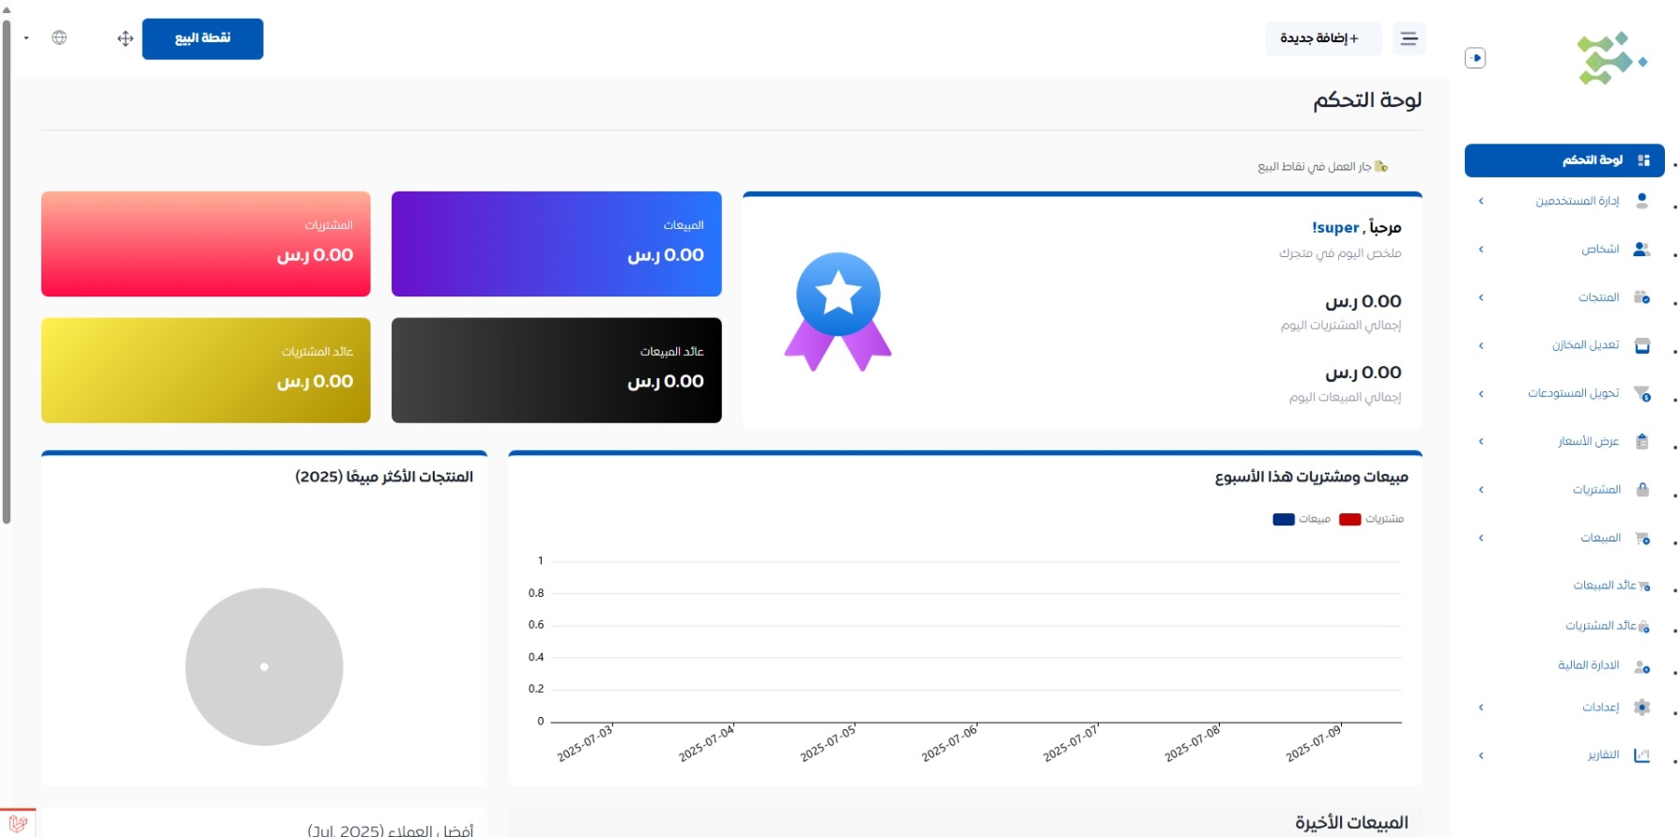Click the المشتريات lock icon in sidebar
Viewport: 1679px width, 837px height.
pyautogui.click(x=1641, y=489)
